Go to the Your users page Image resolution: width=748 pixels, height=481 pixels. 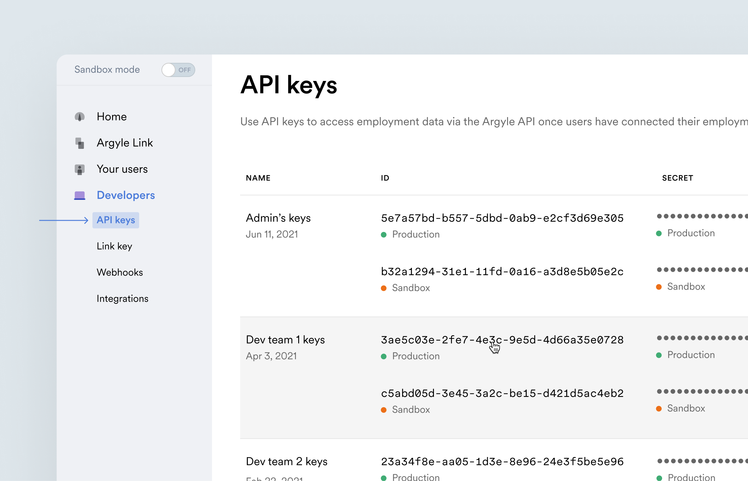(122, 169)
